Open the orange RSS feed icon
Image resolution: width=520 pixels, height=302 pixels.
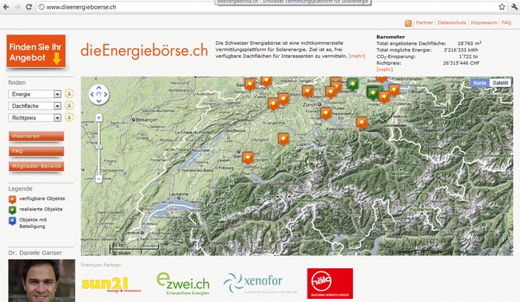click(408, 23)
